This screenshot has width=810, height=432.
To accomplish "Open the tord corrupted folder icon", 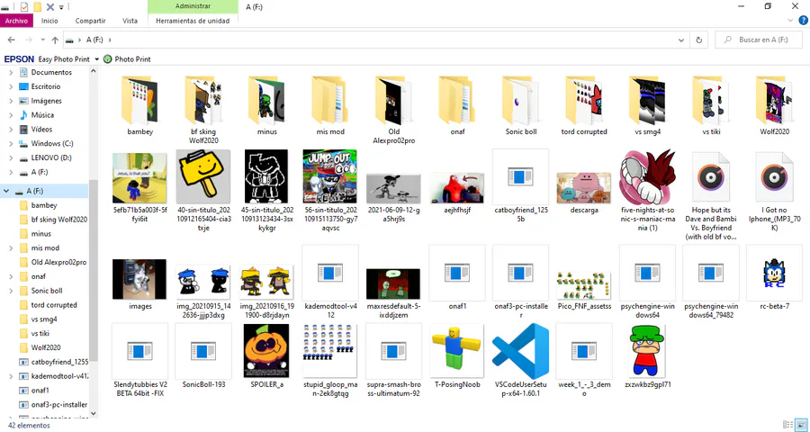I will pyautogui.click(x=584, y=100).
